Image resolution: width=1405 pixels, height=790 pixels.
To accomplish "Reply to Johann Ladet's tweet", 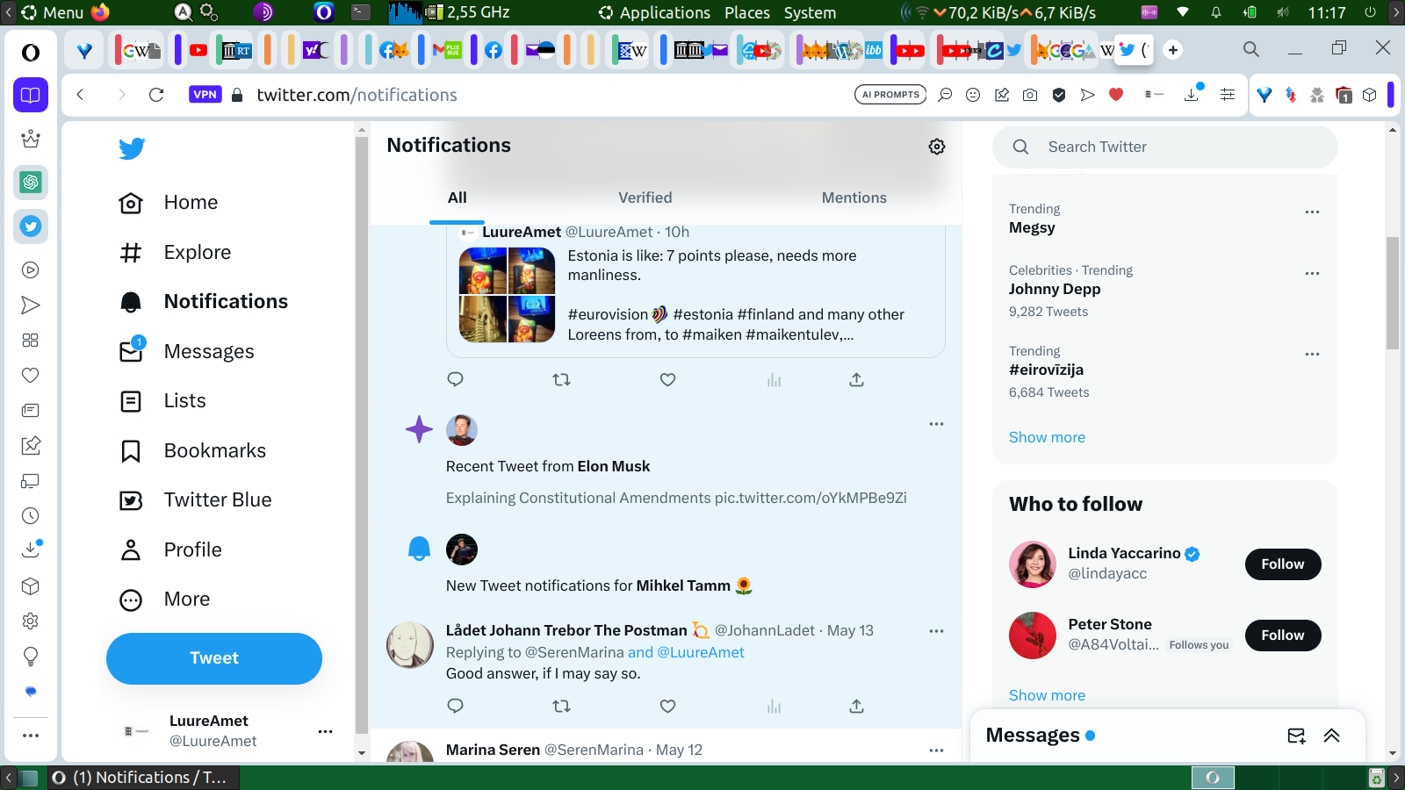I will click(455, 706).
